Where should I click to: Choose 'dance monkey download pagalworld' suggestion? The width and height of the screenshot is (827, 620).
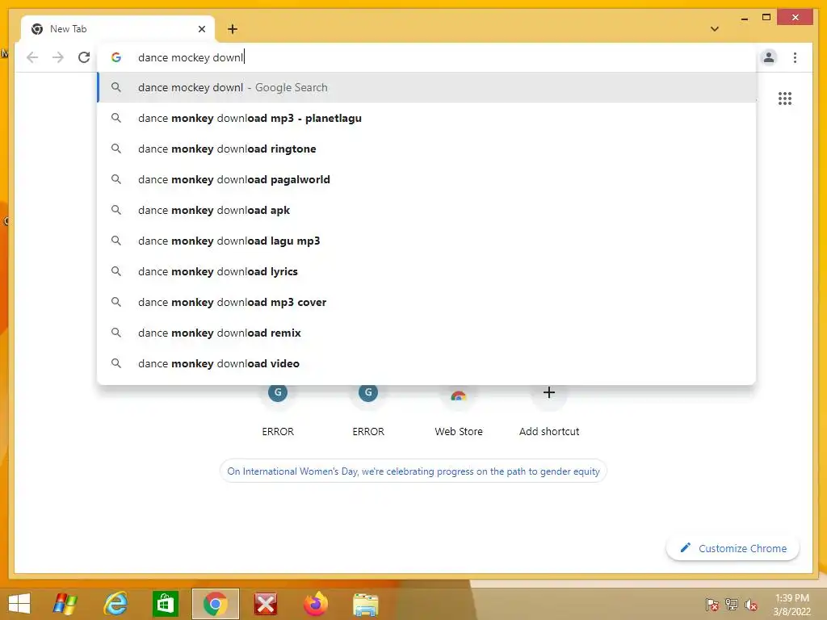click(426, 179)
